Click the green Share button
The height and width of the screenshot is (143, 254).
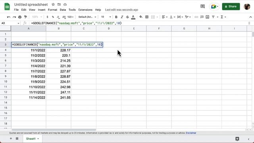click(x=231, y=6)
